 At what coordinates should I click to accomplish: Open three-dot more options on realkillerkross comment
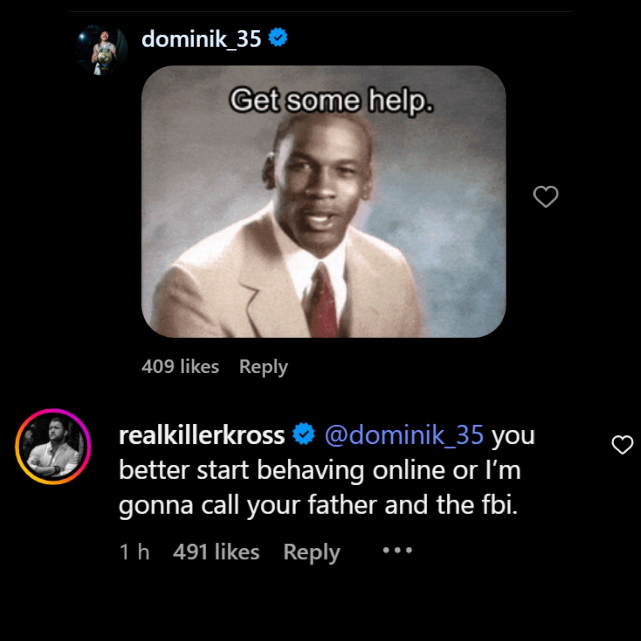coord(397,549)
